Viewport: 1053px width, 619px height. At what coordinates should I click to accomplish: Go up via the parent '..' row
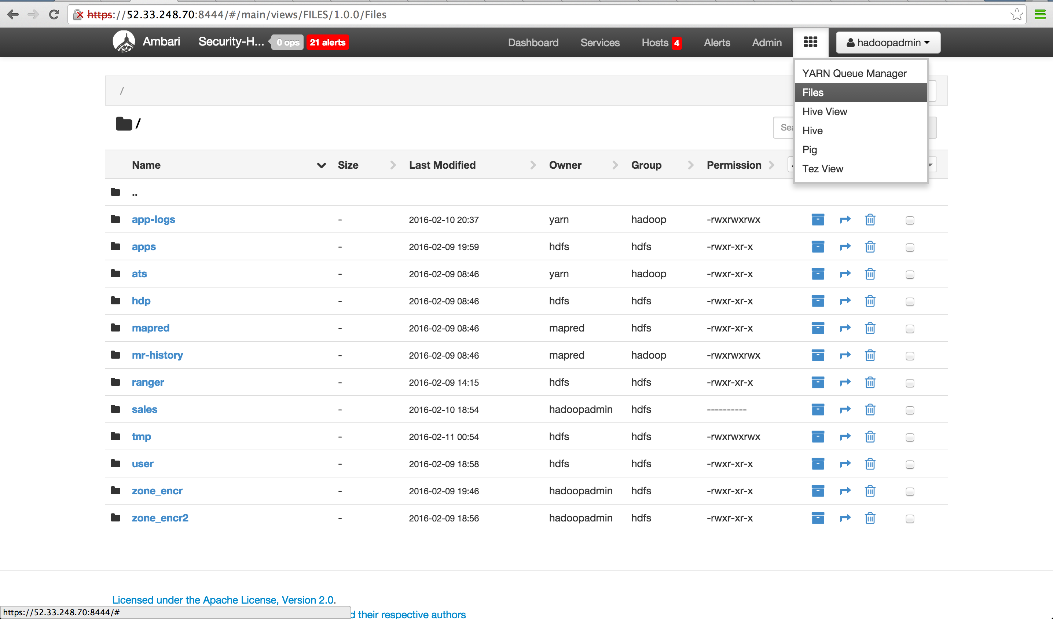[x=526, y=192]
